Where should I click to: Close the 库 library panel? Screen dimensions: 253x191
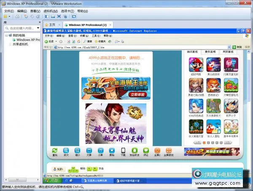40,22
